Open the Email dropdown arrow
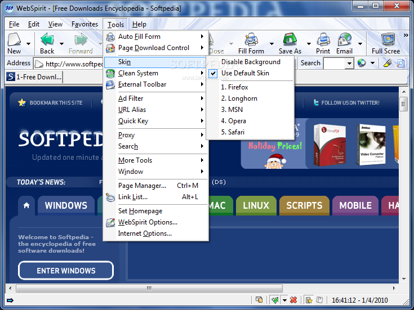414x310 pixels. click(x=360, y=44)
